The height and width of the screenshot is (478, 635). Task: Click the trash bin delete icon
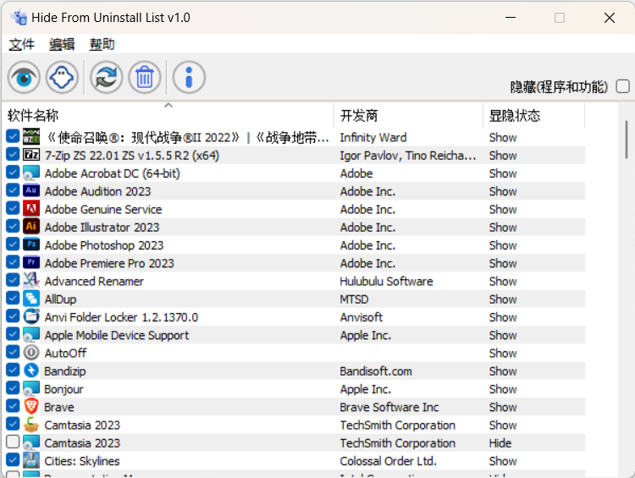tap(145, 77)
